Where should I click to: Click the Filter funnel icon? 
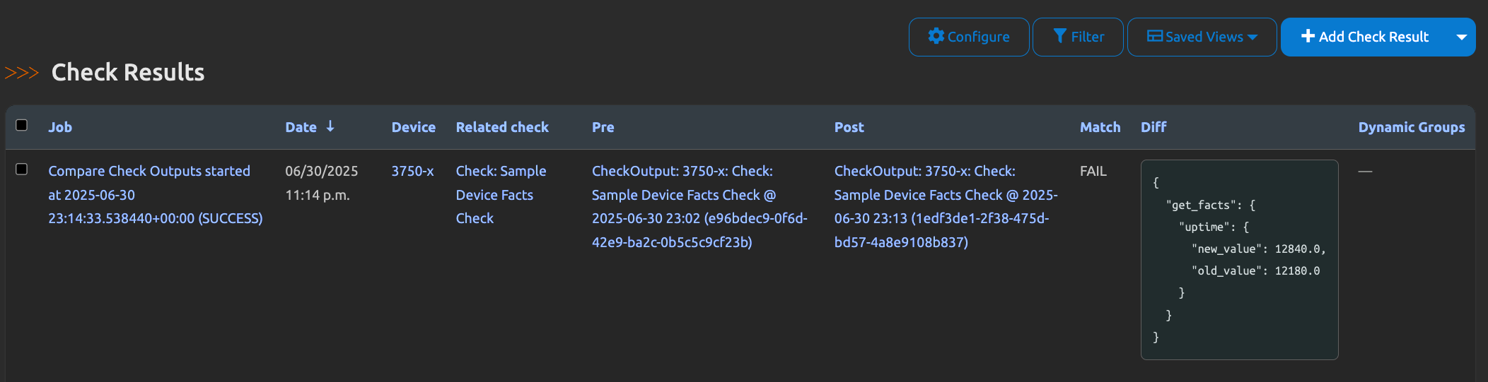point(1059,36)
